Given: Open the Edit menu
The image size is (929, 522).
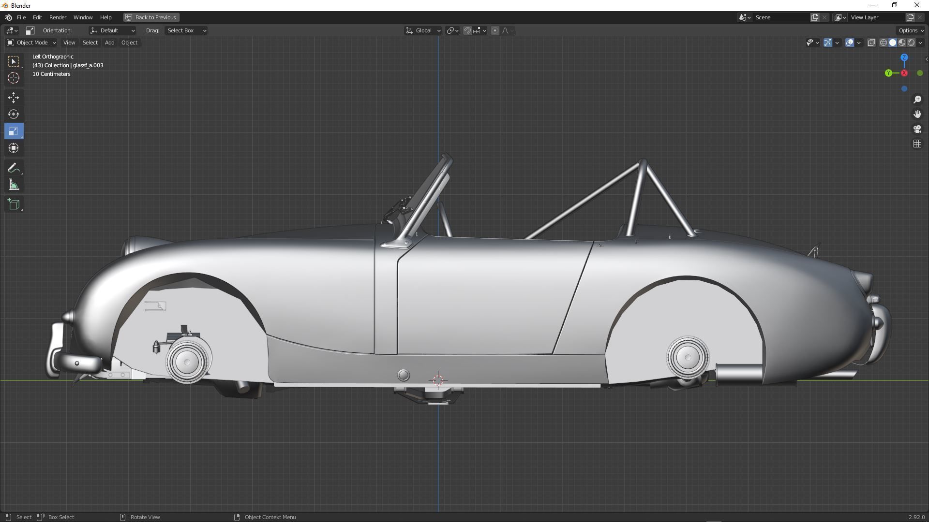Looking at the screenshot, I should 37,17.
